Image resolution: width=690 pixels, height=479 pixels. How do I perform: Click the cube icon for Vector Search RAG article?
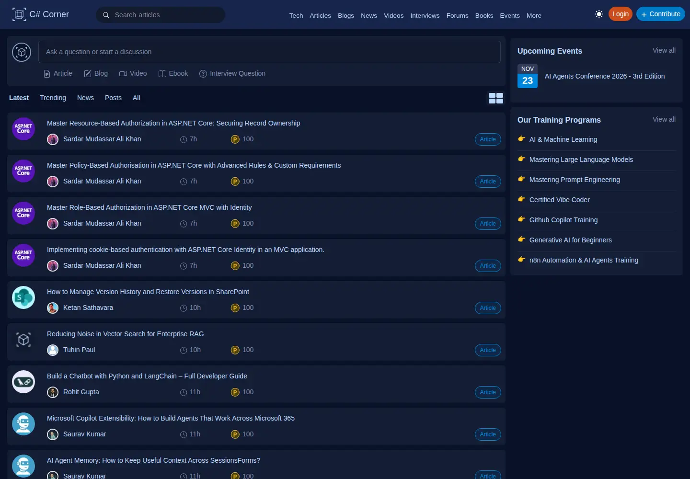[23, 340]
